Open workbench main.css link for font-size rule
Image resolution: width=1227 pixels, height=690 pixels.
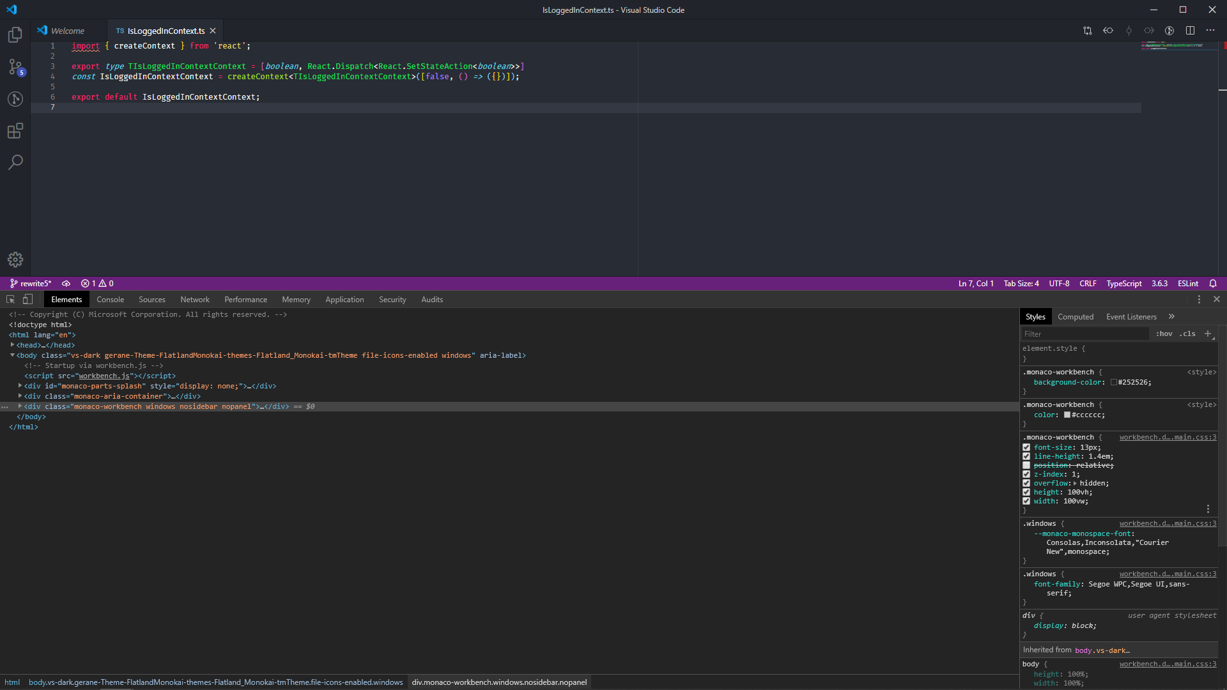[x=1168, y=438]
